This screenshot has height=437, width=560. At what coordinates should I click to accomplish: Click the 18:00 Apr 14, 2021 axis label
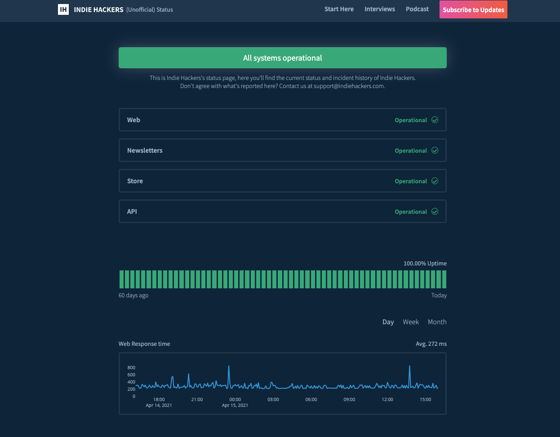click(x=159, y=402)
